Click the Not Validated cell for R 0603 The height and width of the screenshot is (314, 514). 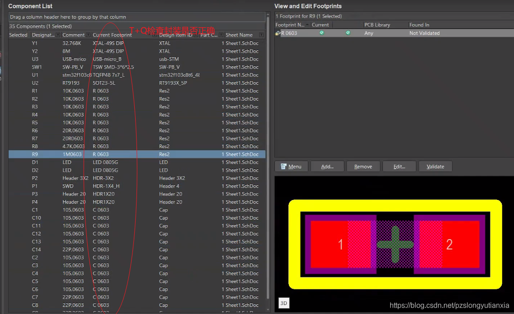point(424,33)
